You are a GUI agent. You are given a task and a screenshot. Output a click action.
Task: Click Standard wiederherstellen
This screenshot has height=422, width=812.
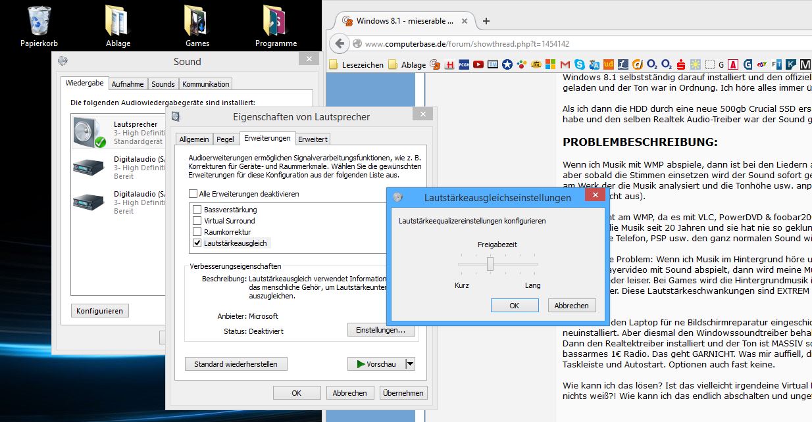[236, 363]
